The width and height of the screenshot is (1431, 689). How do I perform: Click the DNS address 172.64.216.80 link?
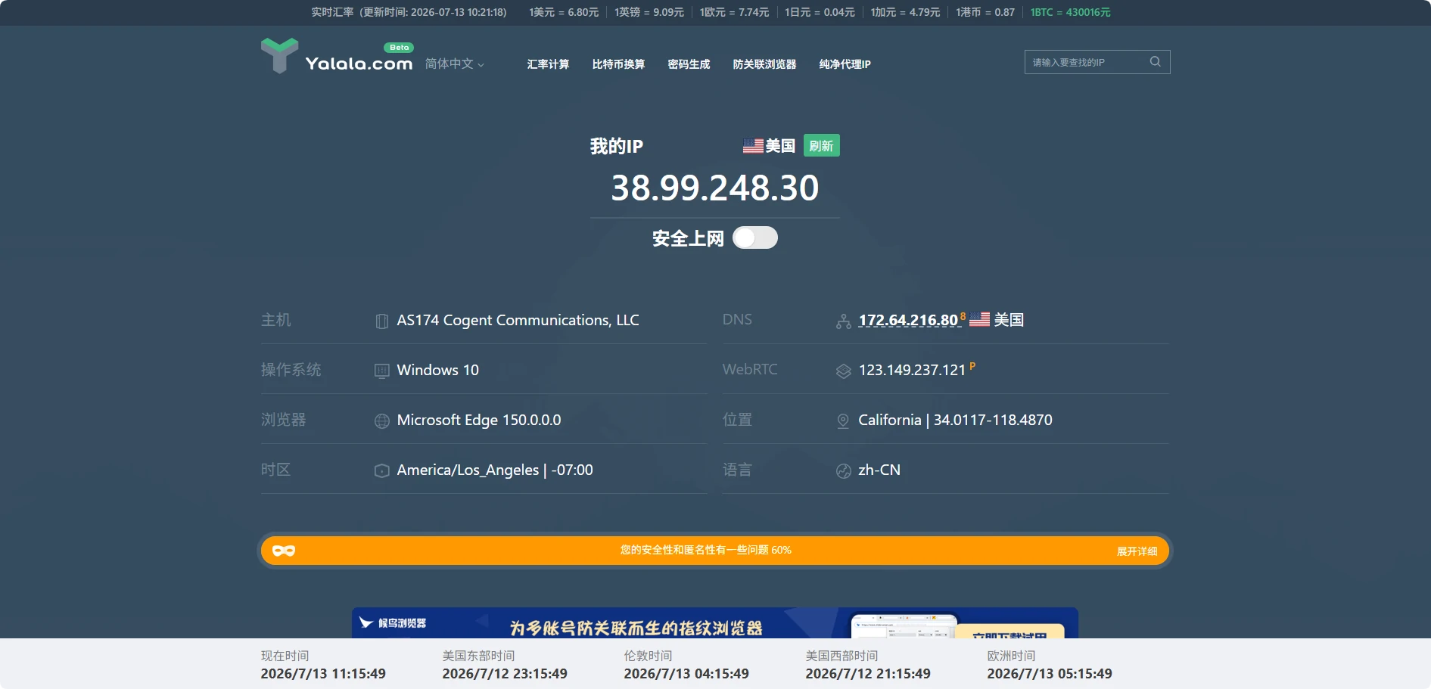(x=908, y=320)
